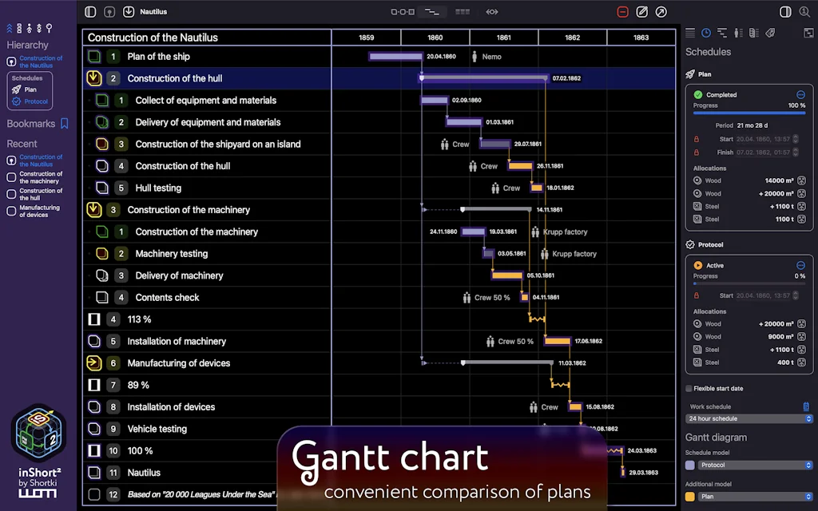The image size is (818, 511).
Task: Open the 24 hour schedule dropdown
Action: [749, 418]
